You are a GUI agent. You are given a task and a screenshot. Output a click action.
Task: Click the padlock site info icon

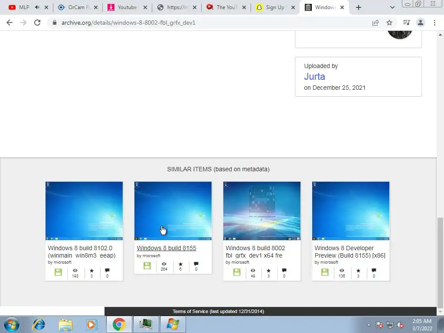(55, 23)
